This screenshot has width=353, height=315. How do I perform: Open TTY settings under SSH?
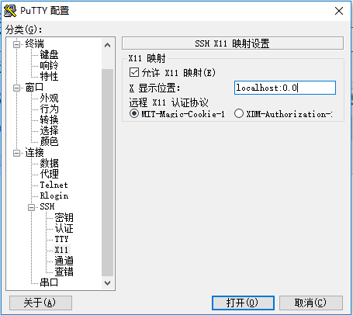point(61,239)
